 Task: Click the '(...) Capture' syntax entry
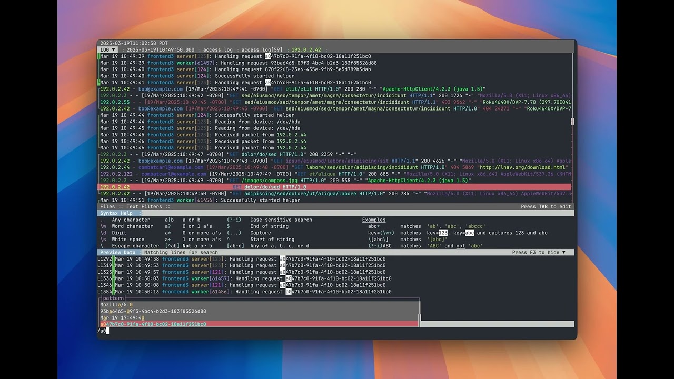tap(249, 233)
